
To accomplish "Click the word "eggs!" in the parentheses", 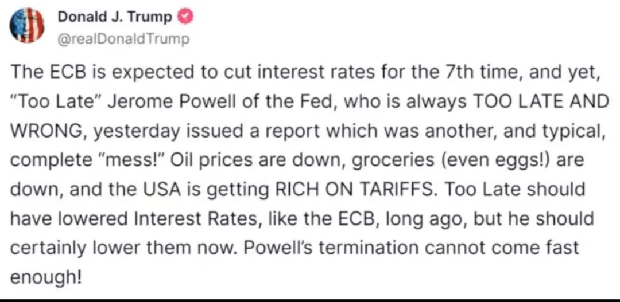I will click(525, 160).
